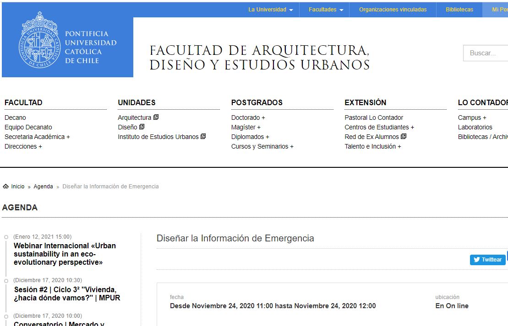Click external link icon after Instituto de Estudios Urbanos
This screenshot has height=326, width=508.
203,136
